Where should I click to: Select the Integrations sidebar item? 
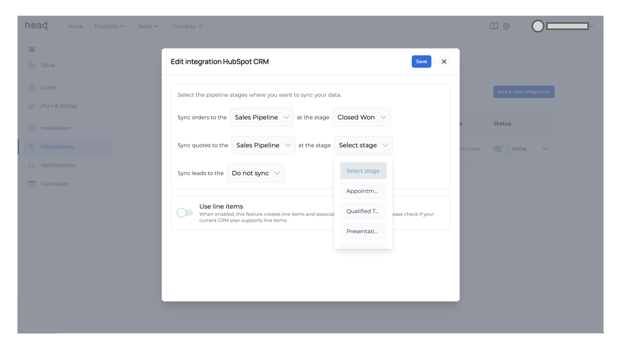pos(57,146)
